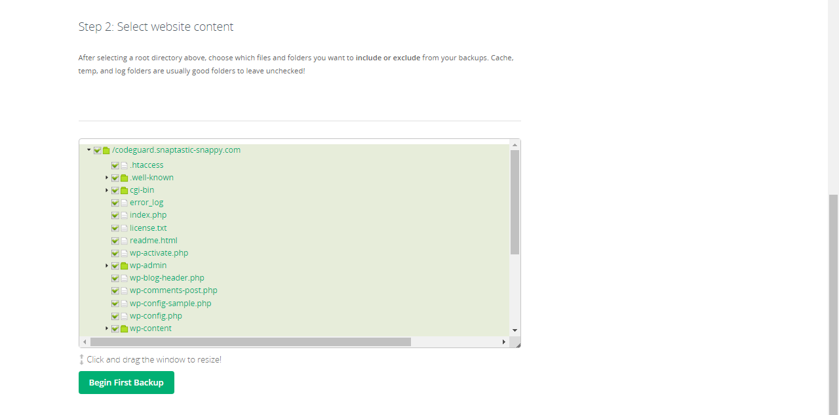839x415 pixels.
Task: Click the folder icon beside cgi-bin
Action: click(124, 190)
